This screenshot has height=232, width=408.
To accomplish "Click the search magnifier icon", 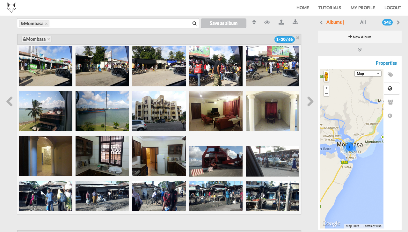I will tap(194, 23).
